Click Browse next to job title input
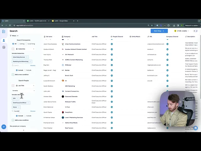Screen dimensions: 201x151 click(33, 111)
